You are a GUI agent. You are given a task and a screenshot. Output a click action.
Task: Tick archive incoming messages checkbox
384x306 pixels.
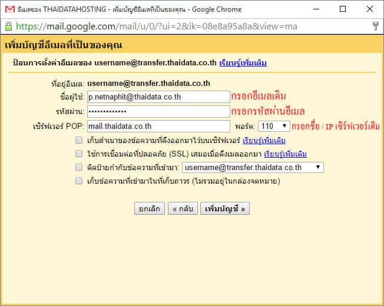(x=79, y=181)
